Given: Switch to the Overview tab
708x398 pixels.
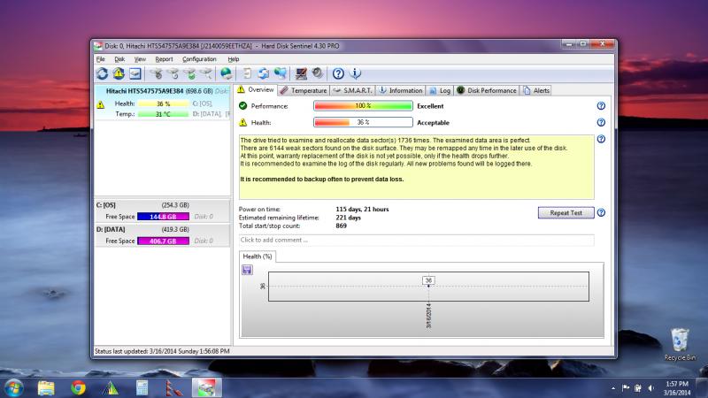Looking at the screenshot, I should [x=256, y=90].
